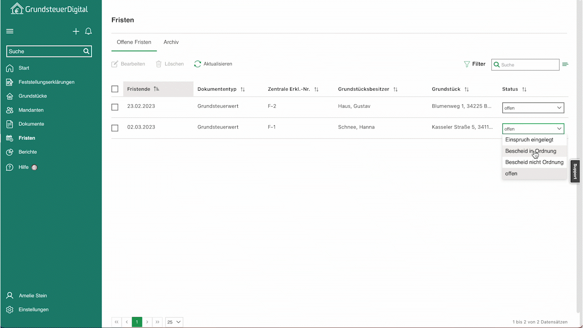Screen dimensions: 583x328
Task: Open the Support side tab
Action: (x=575, y=171)
